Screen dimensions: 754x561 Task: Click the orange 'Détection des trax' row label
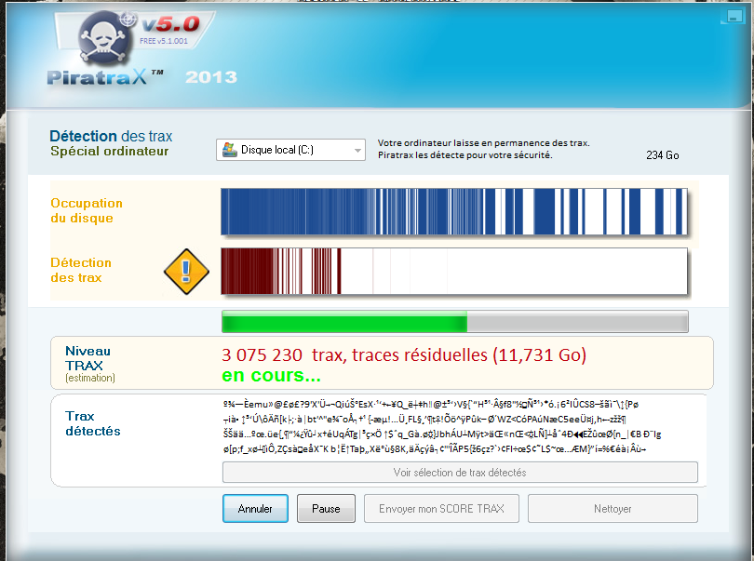(x=81, y=270)
